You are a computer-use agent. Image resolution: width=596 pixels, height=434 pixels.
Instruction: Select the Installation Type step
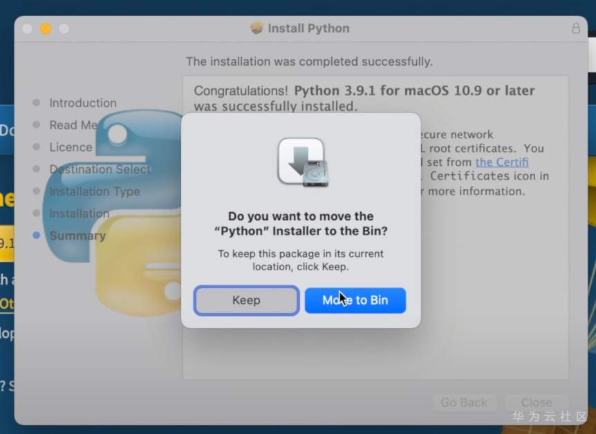point(95,191)
